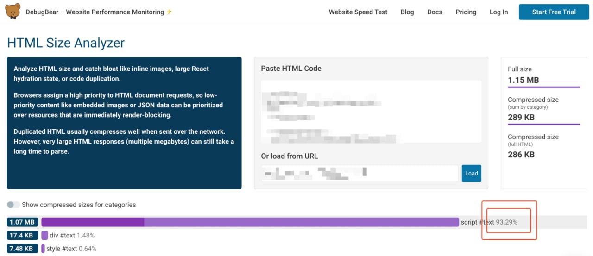Select the 7.48 KB size badge
Image resolution: width=593 pixels, height=256 pixels.
tap(22, 249)
